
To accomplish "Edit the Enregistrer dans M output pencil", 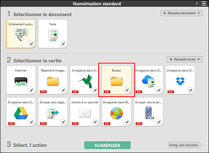I will pyautogui.click(x=127, y=122).
